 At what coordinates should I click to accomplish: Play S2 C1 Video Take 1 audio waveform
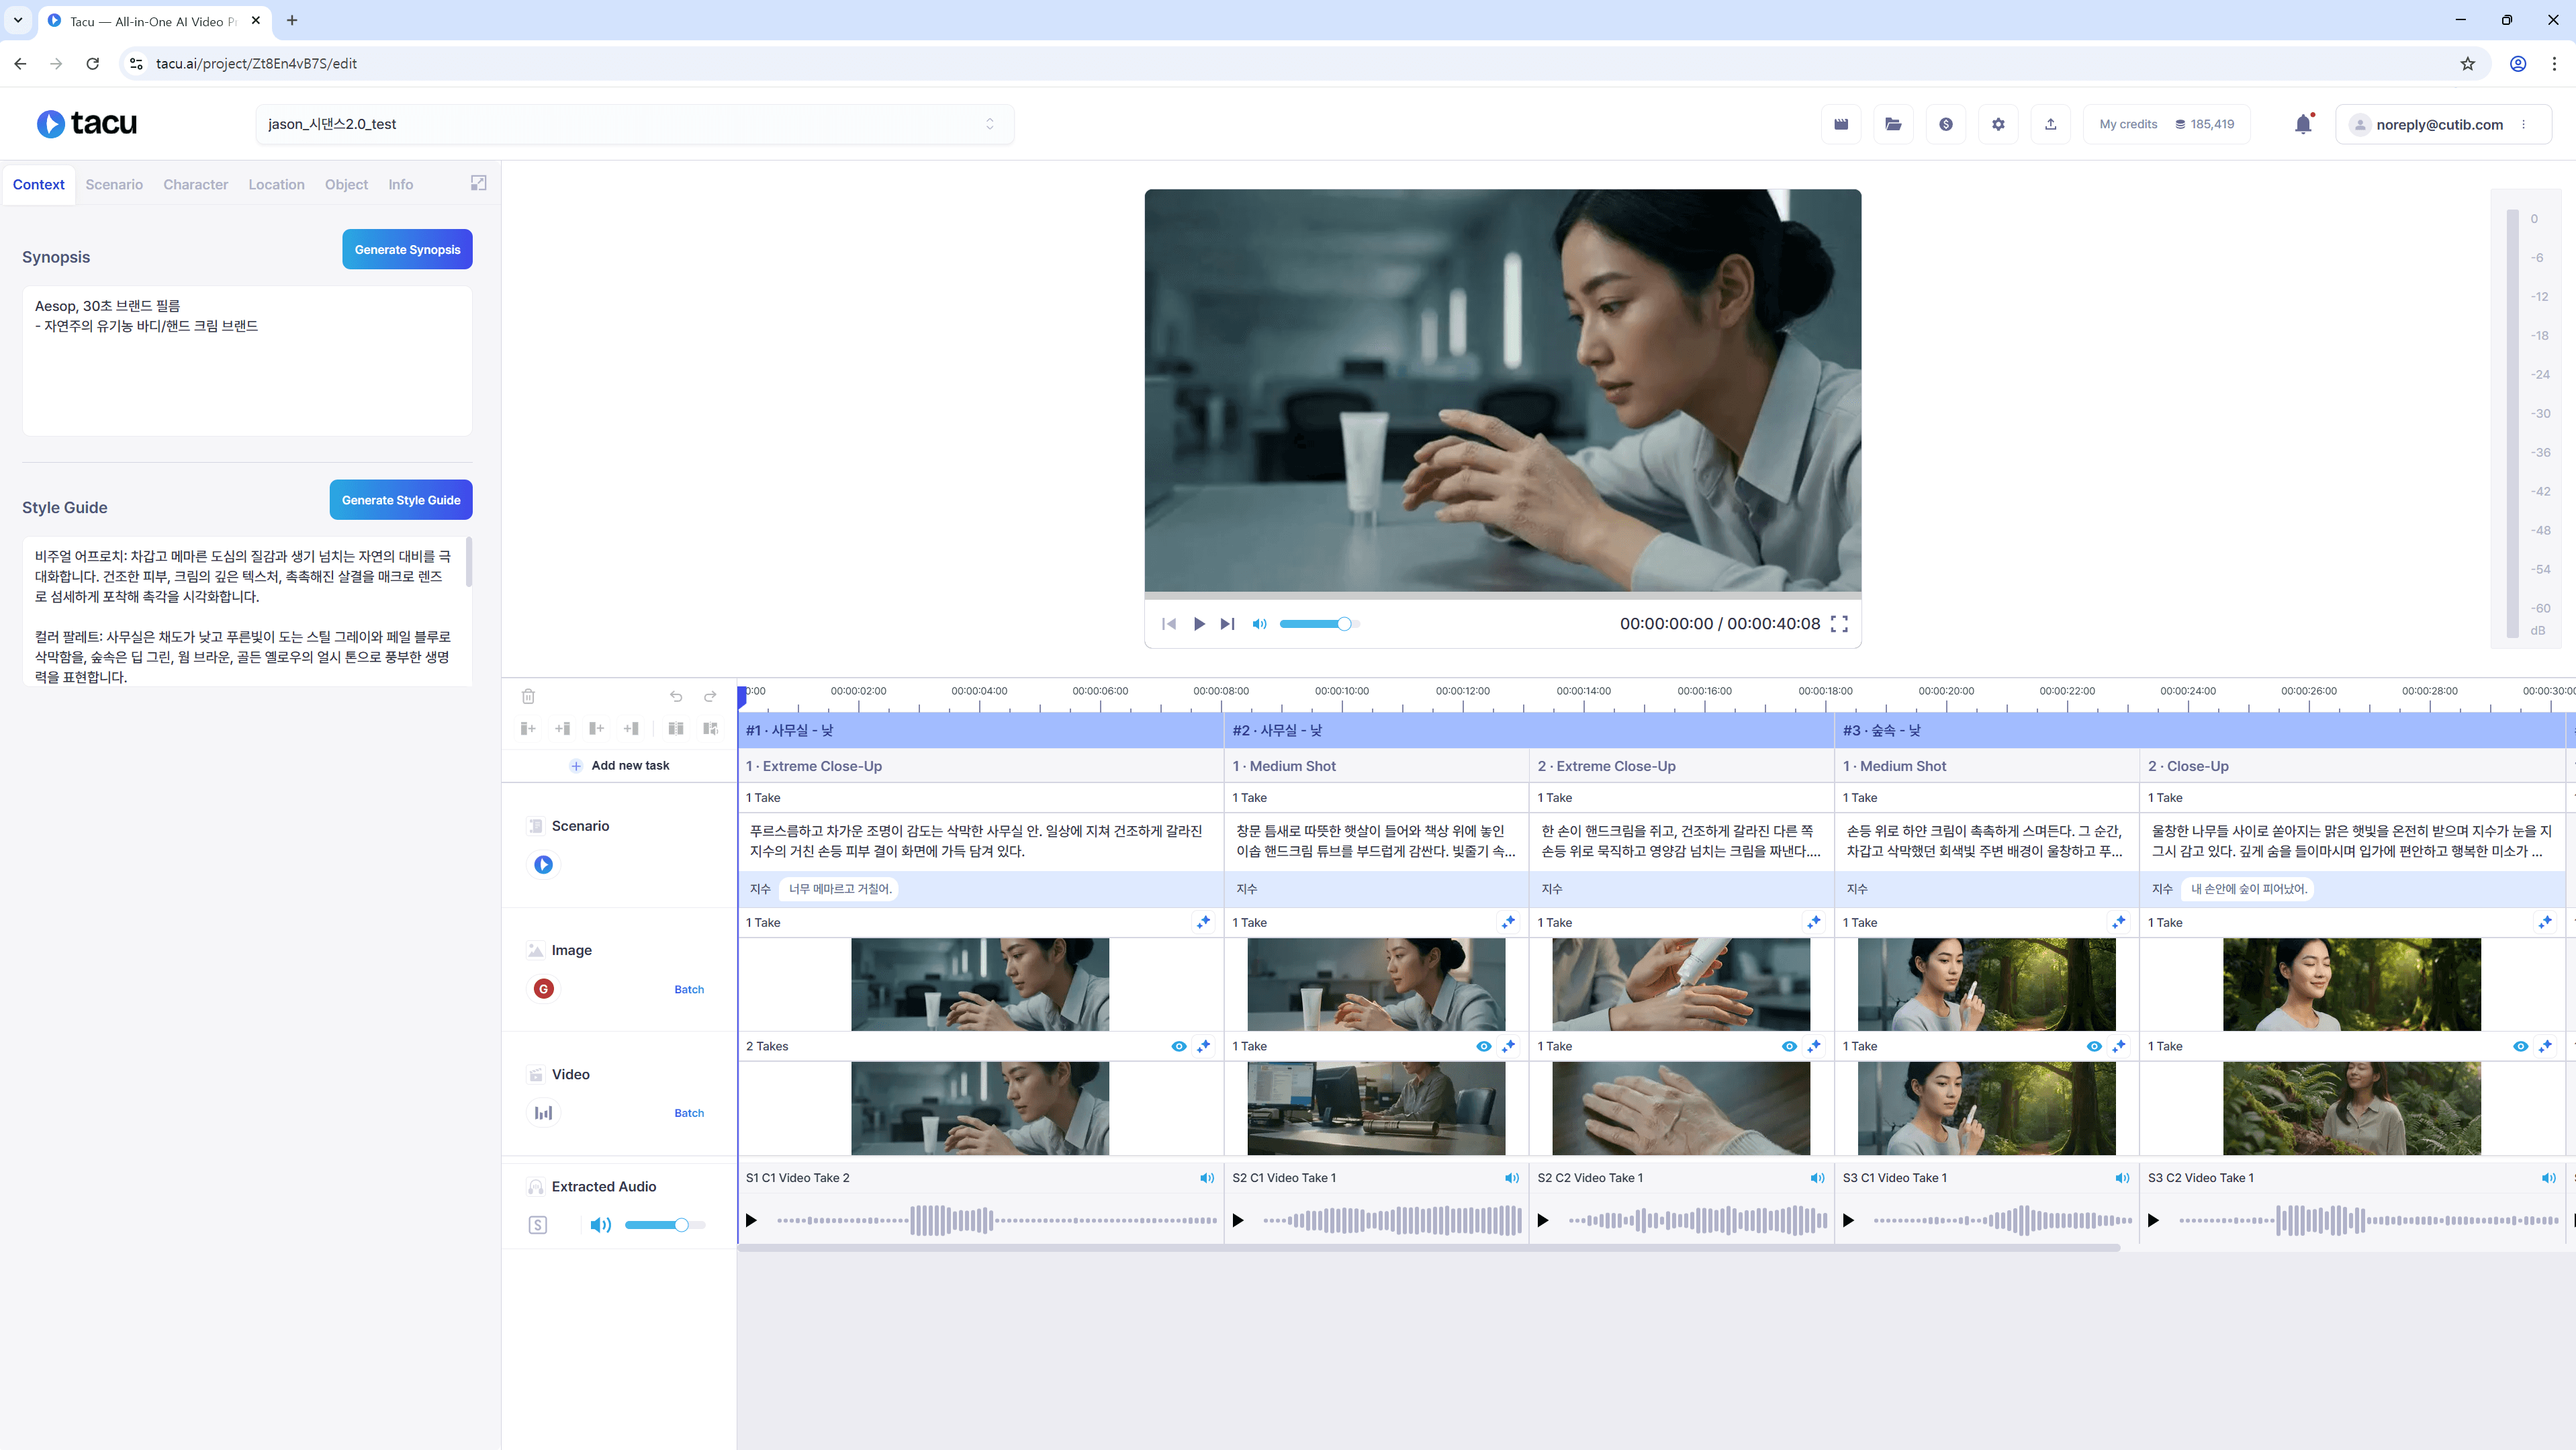coord(1238,1221)
